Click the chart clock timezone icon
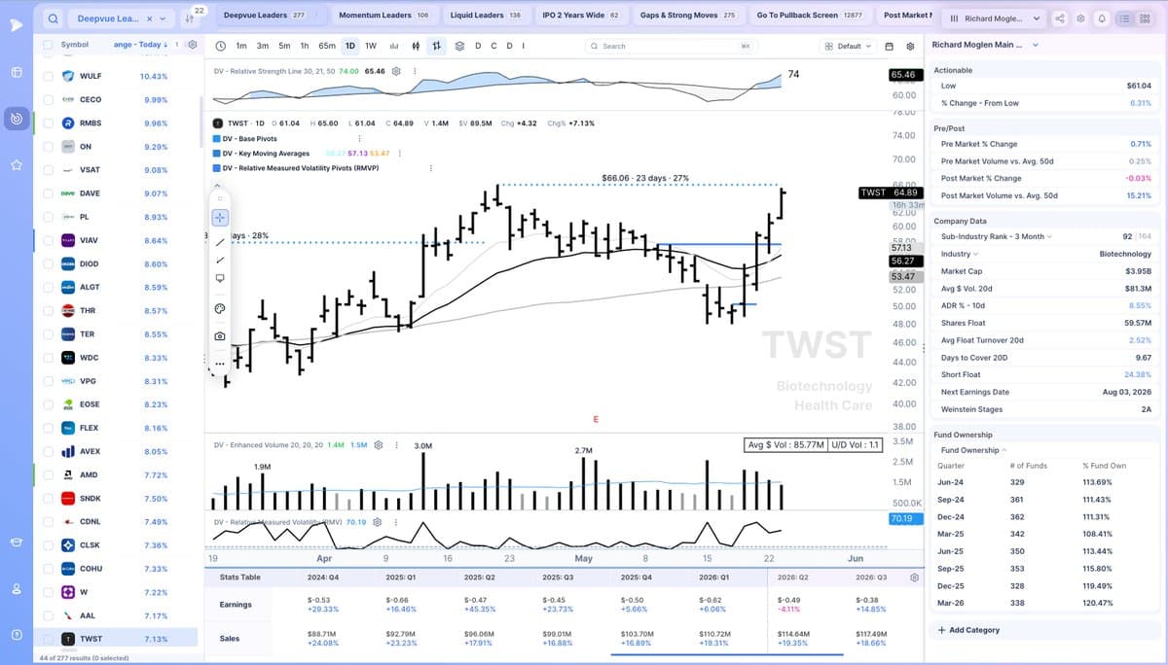 click(x=221, y=46)
